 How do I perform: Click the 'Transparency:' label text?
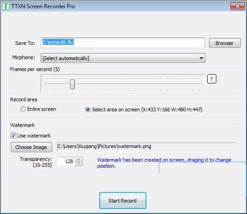[36, 159]
